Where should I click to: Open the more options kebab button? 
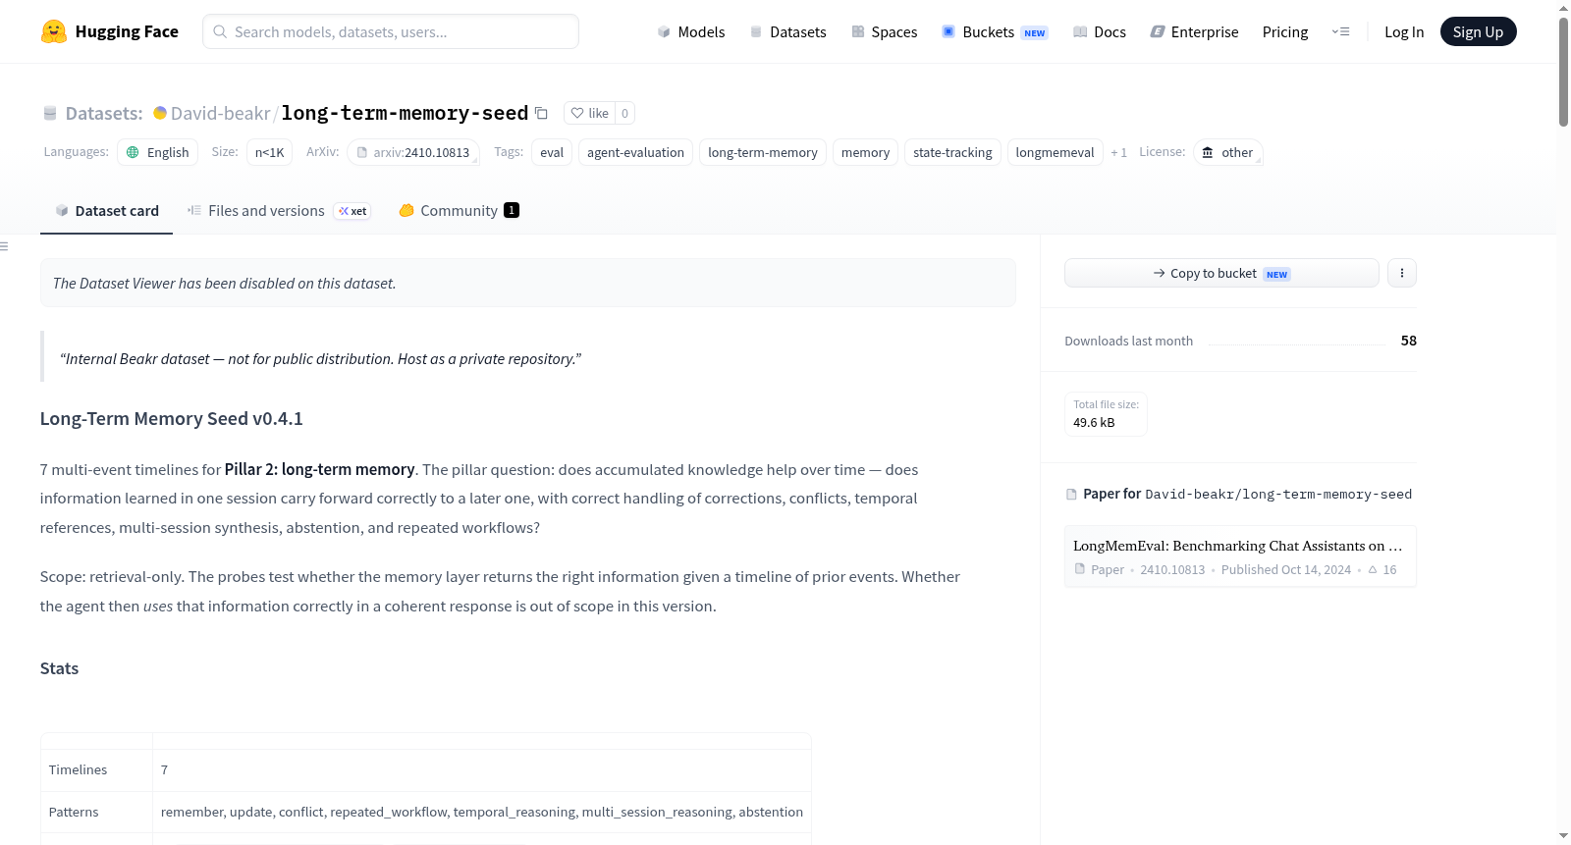tap(1402, 273)
